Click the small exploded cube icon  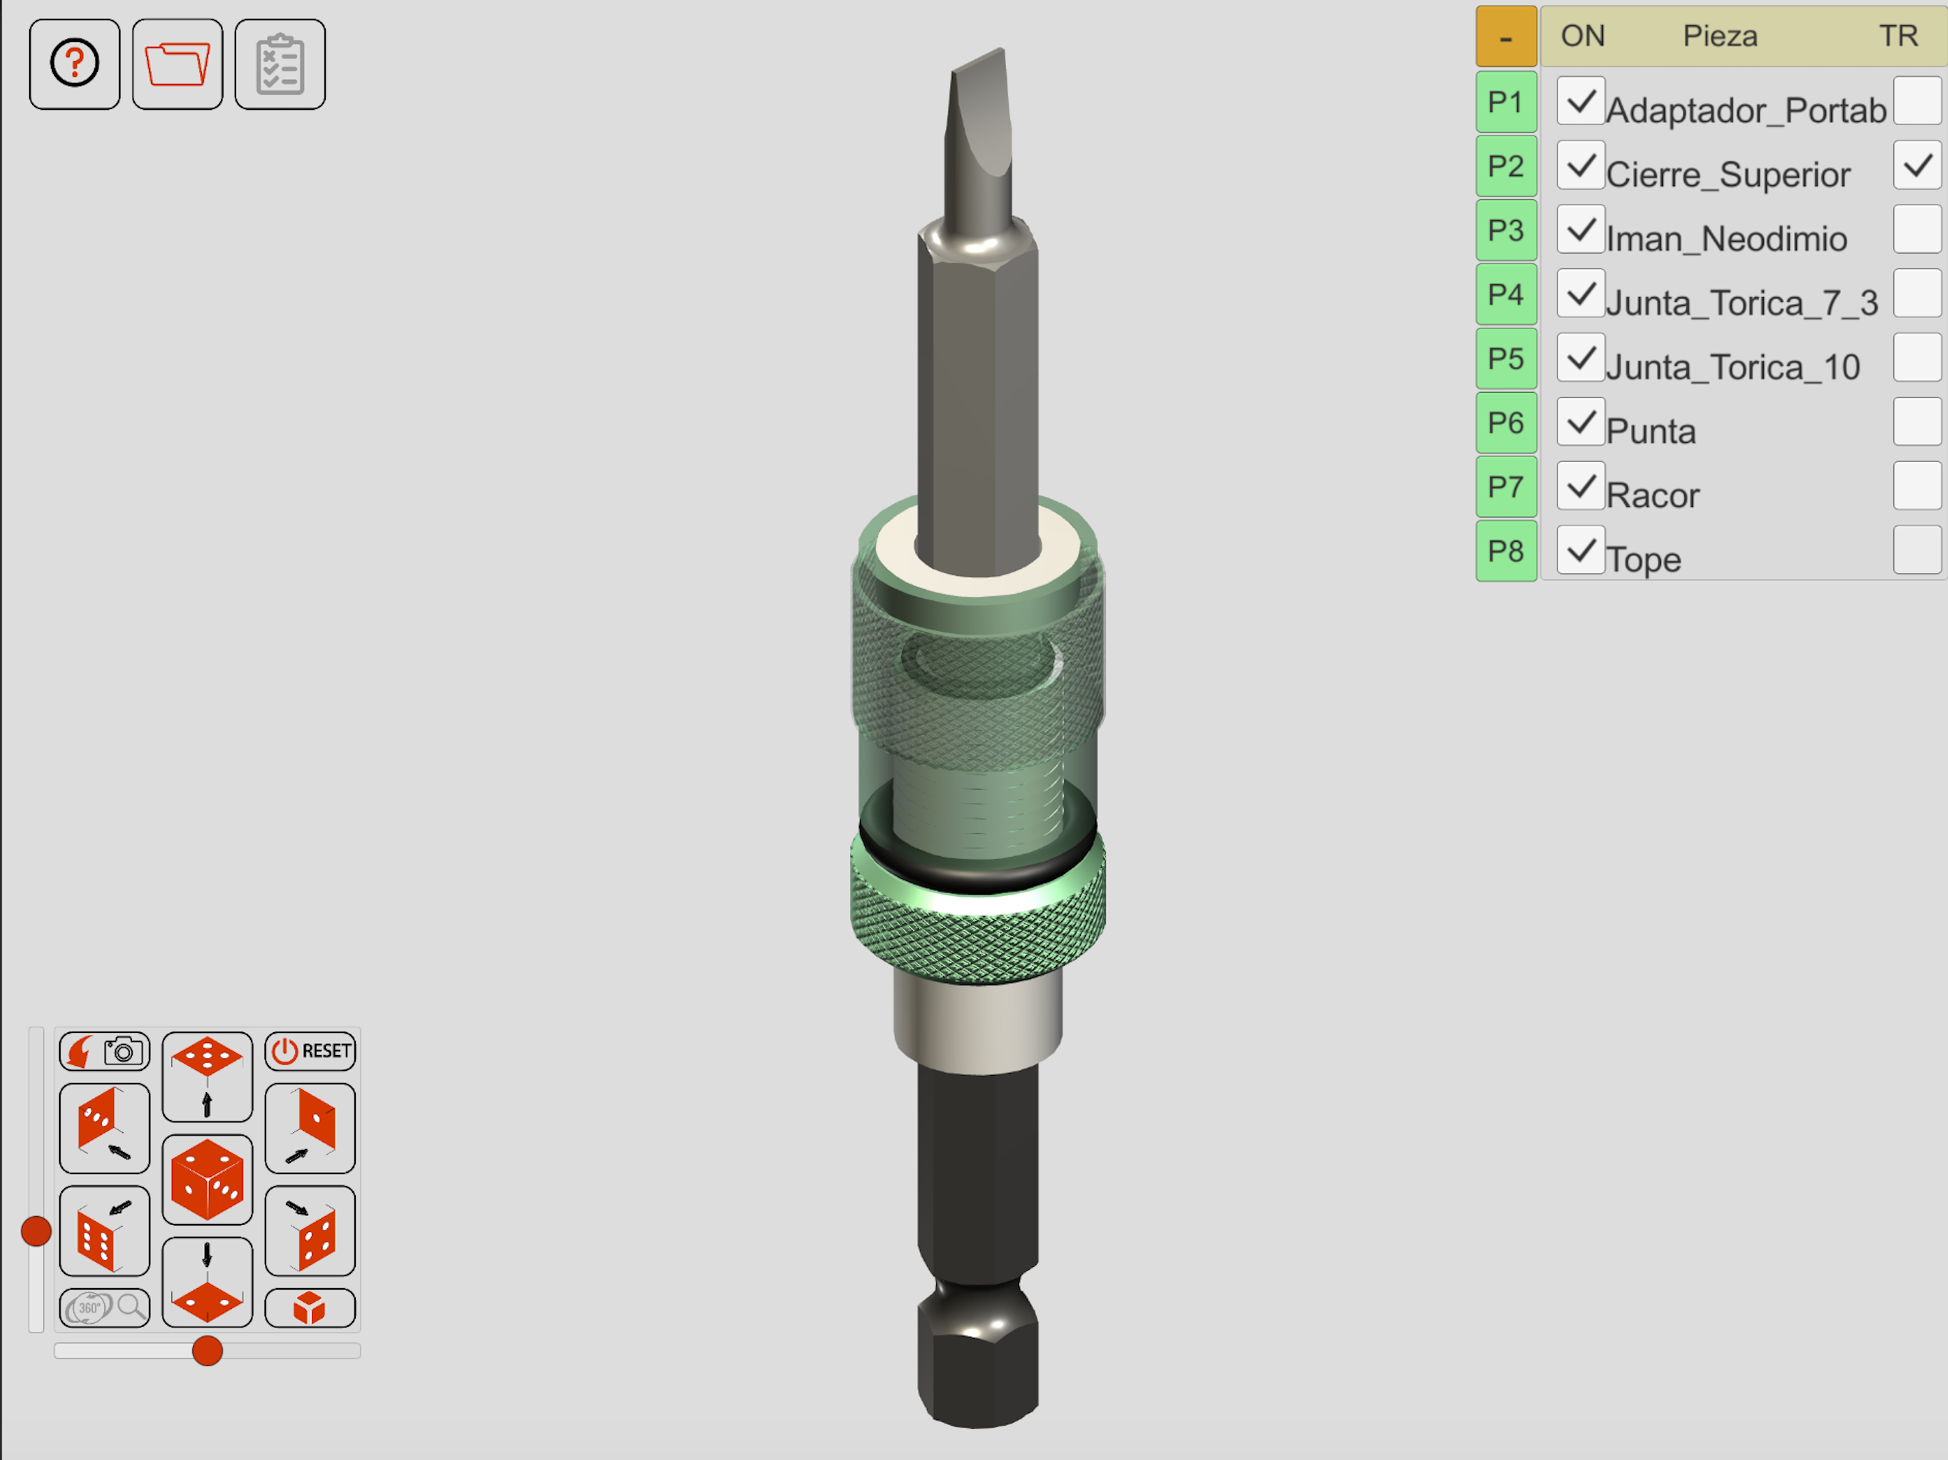click(310, 1307)
